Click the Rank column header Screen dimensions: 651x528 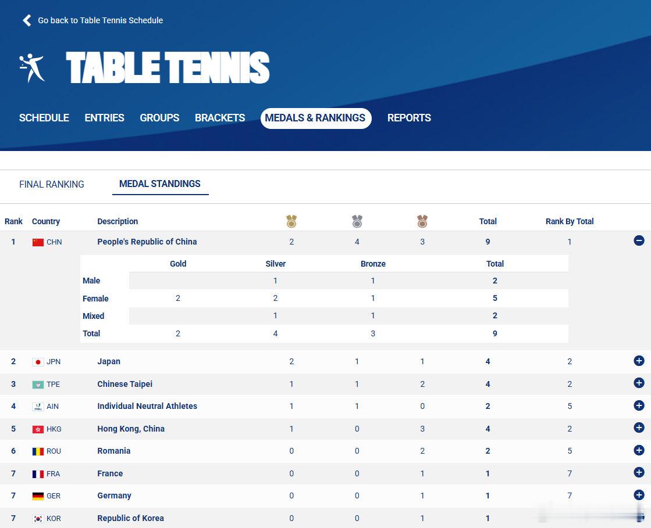(x=13, y=221)
